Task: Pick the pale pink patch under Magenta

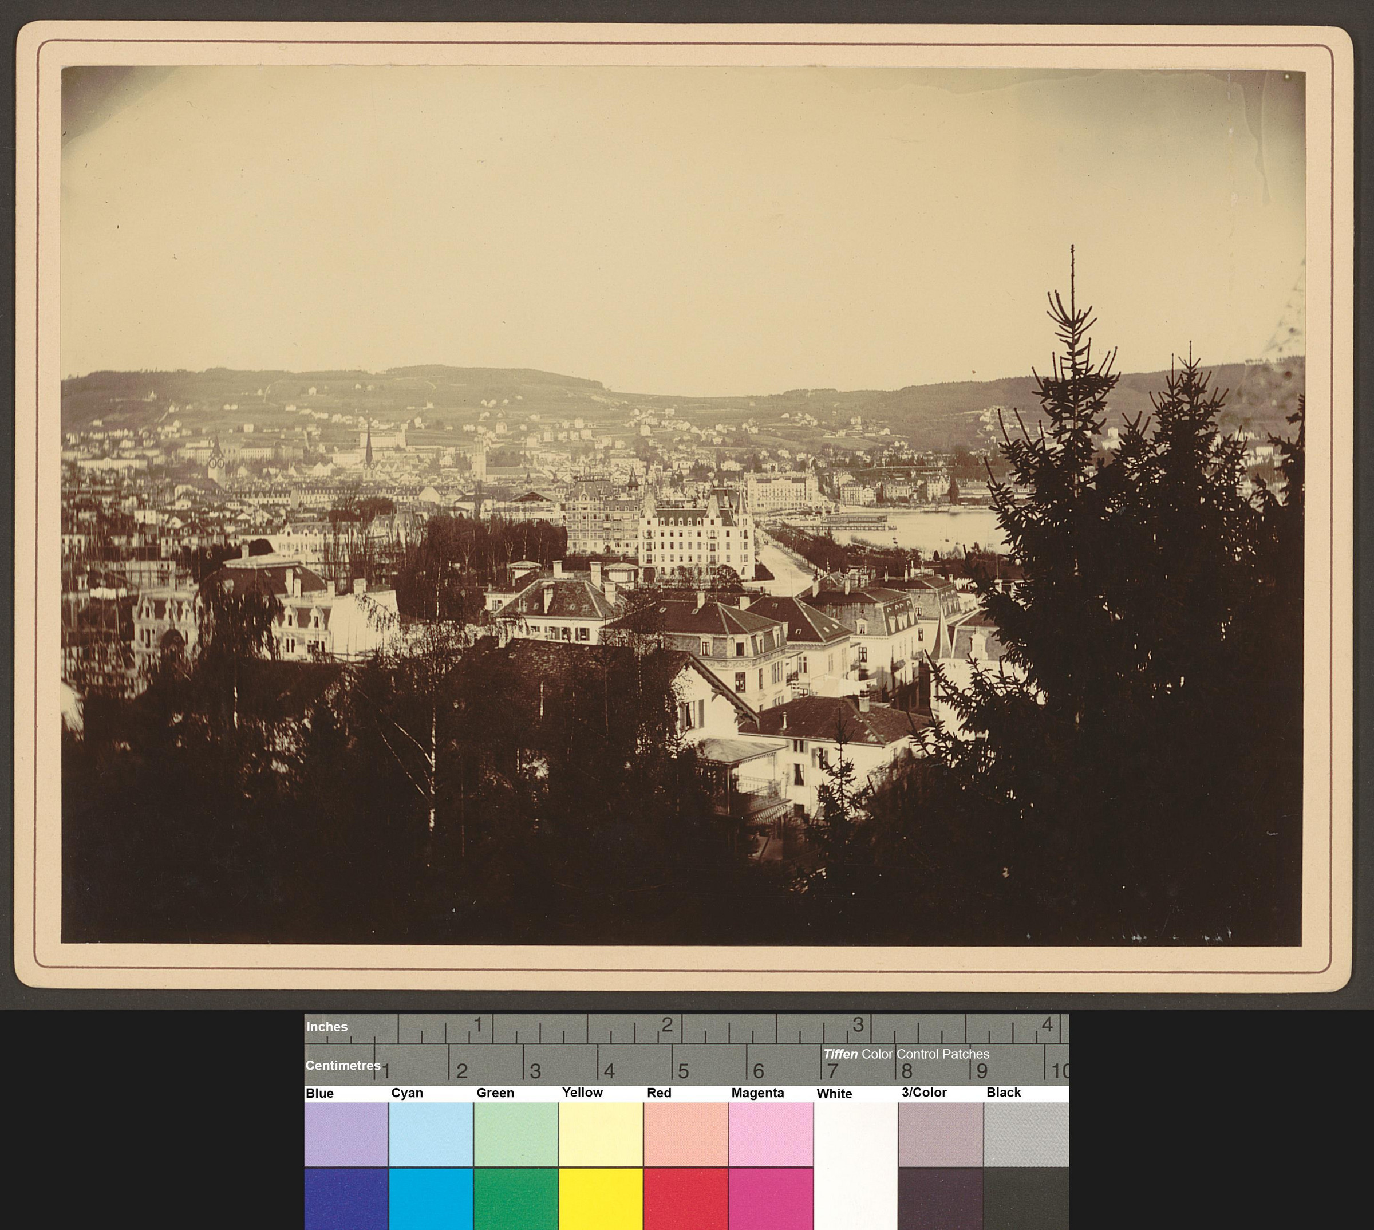Action: coord(771,1134)
